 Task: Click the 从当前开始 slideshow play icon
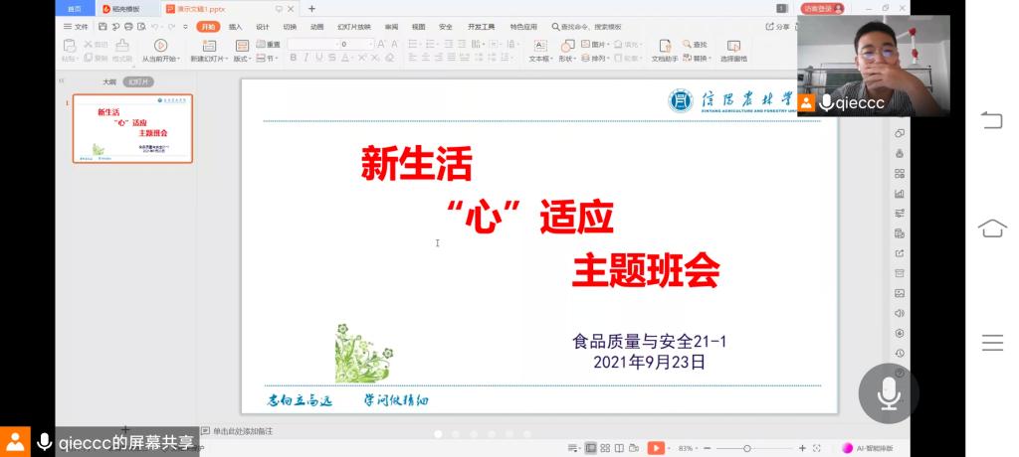160,45
